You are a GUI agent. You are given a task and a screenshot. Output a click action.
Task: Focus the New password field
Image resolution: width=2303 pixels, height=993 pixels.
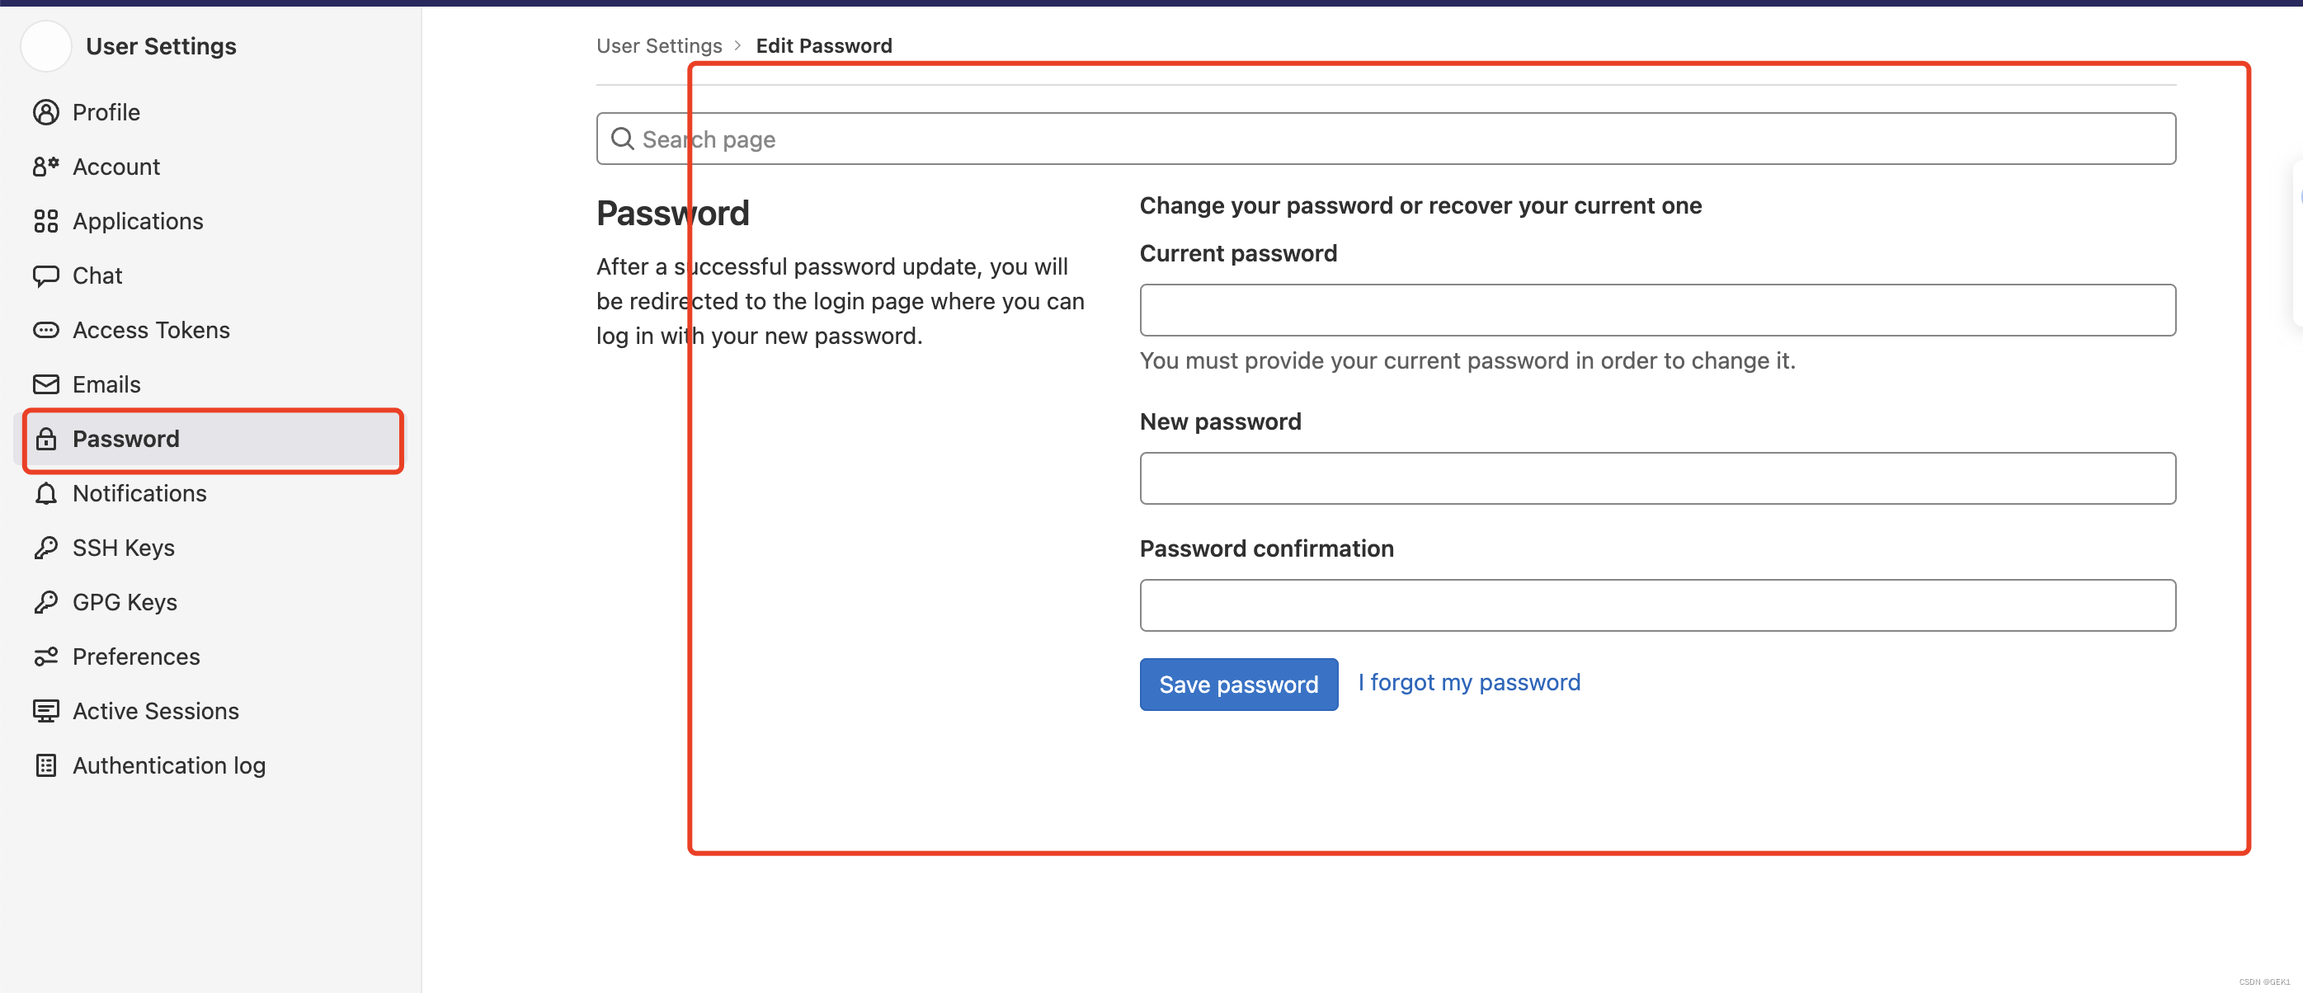point(1656,478)
